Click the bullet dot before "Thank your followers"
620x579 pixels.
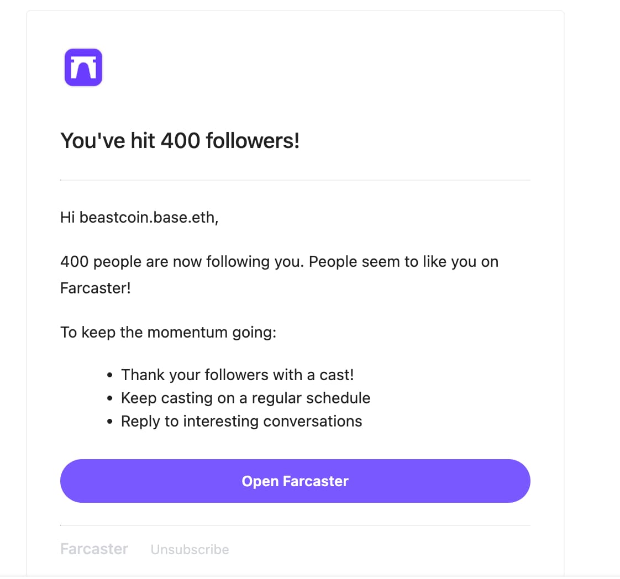pos(111,376)
